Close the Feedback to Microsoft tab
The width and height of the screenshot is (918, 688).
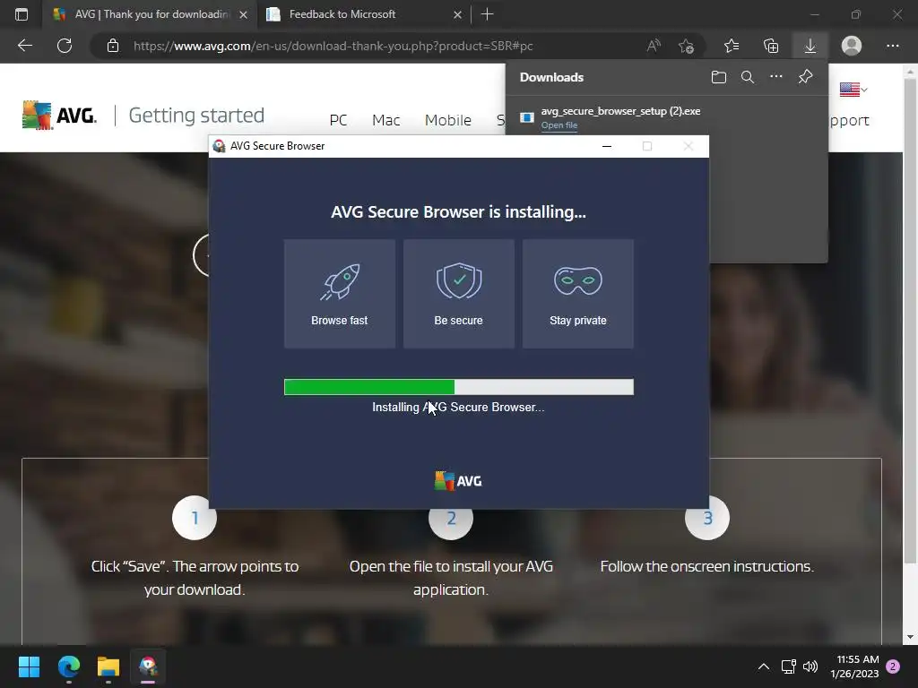(457, 14)
